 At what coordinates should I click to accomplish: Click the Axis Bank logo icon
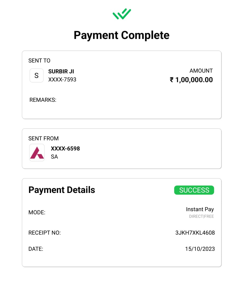tap(37, 153)
